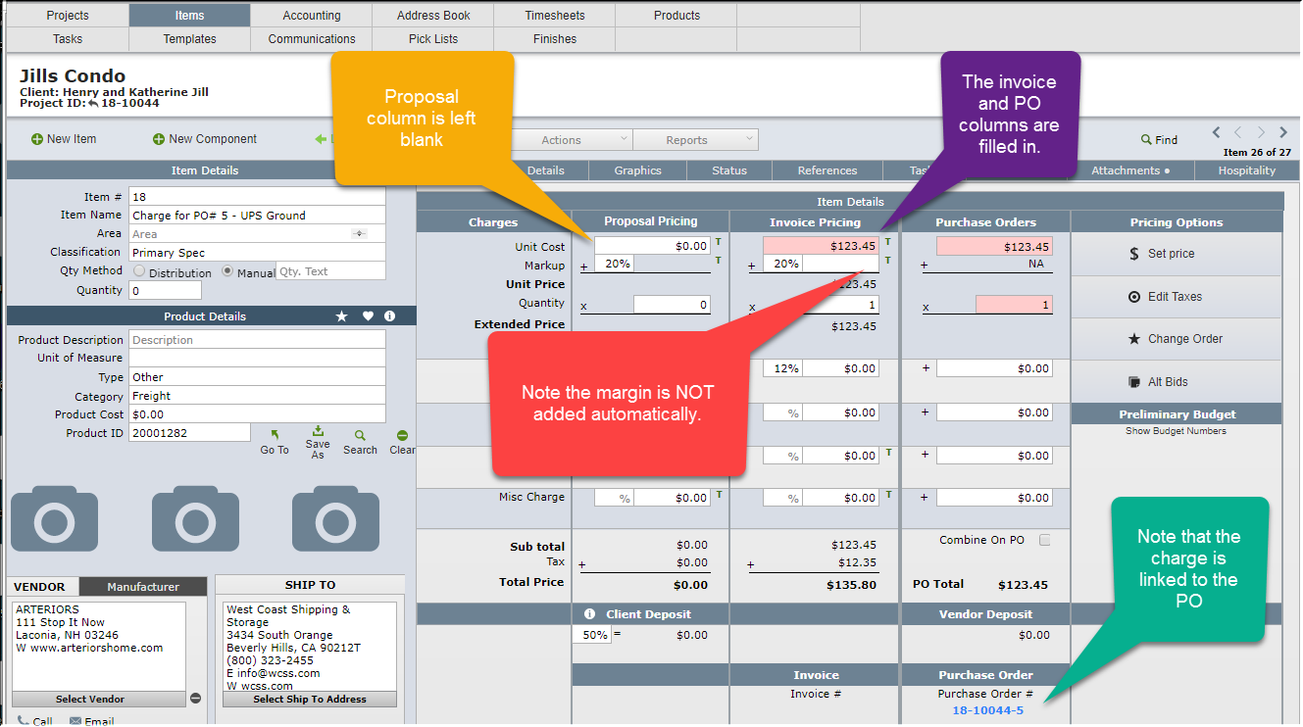Image resolution: width=1303 pixels, height=727 pixels.
Task: Toggle the proposal Misc Charge tax T
Action: tap(719, 495)
